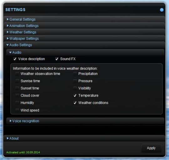The image size is (169, 160).
Task: Expand the Animation Settings section
Action: tap(84, 26)
